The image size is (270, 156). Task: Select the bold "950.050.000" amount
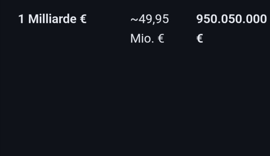[231, 19]
